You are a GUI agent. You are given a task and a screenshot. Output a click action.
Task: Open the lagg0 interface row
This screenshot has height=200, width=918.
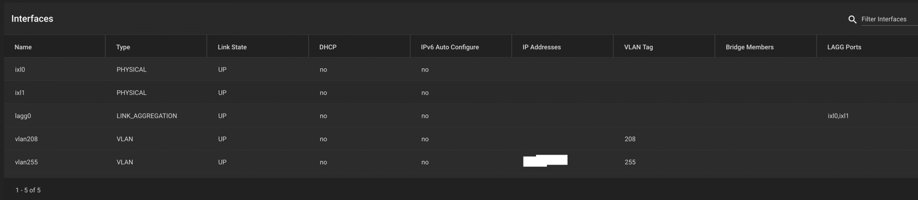tap(23, 116)
